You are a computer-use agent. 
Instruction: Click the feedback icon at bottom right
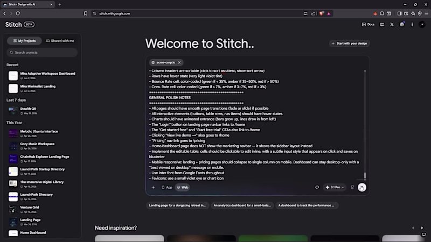click(423, 234)
